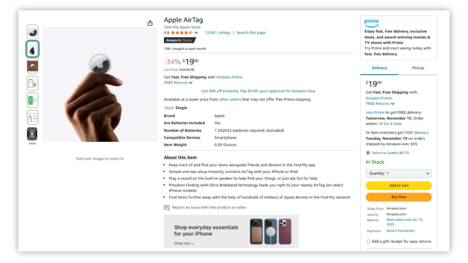
Task: Check Add a gift receipt for easy returns
Action: coord(368,241)
